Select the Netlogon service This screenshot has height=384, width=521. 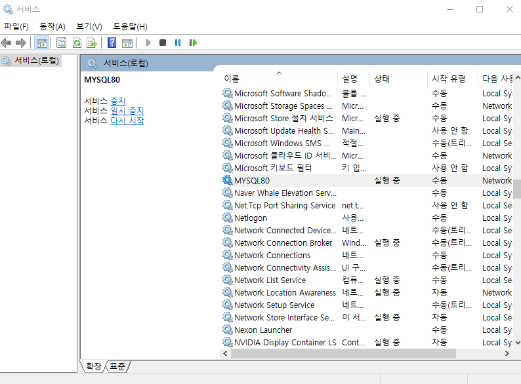pos(367,218)
